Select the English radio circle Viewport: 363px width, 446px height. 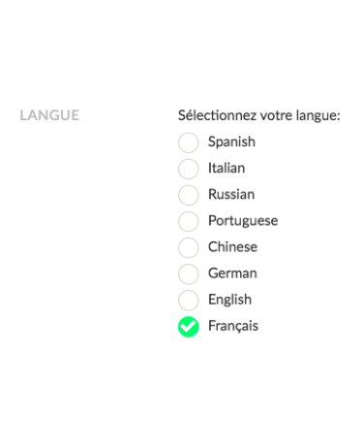[188, 301]
